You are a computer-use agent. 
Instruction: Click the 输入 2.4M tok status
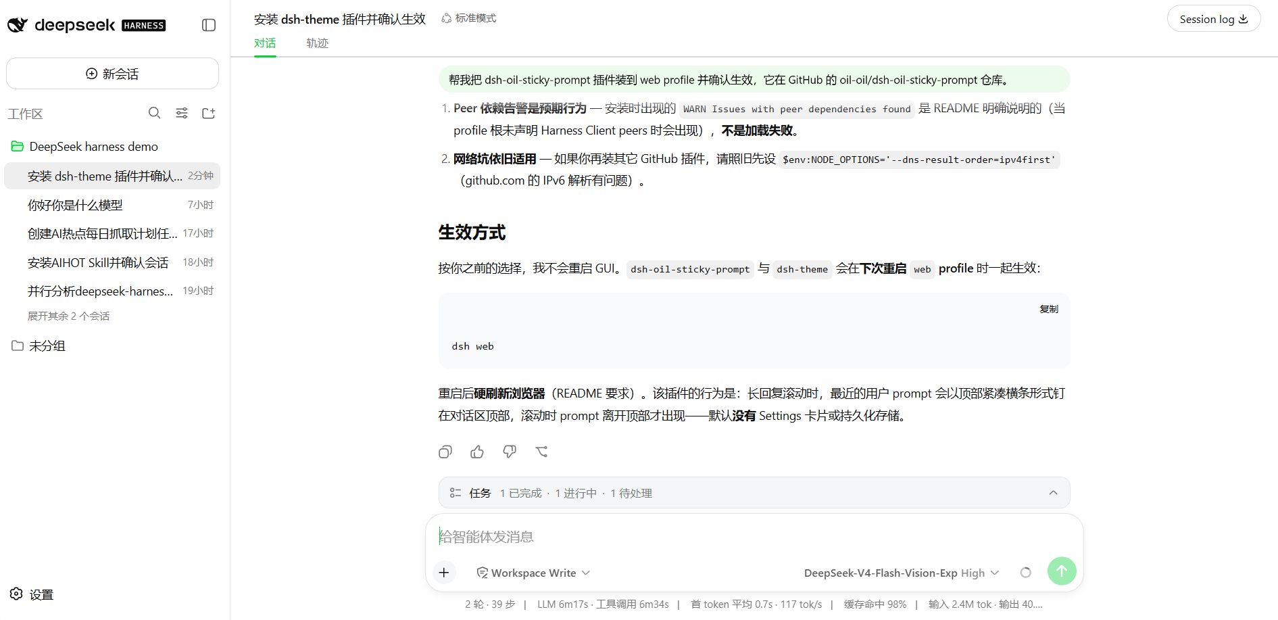(985, 604)
